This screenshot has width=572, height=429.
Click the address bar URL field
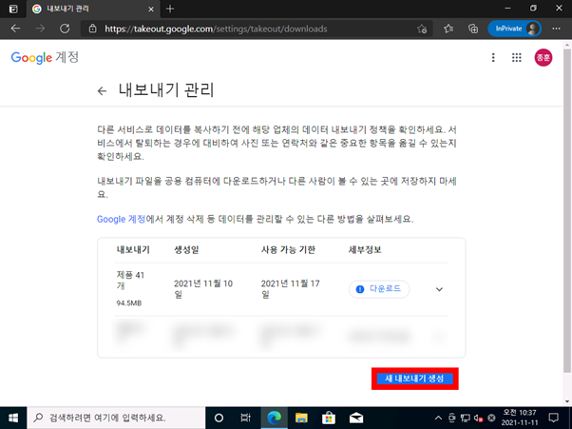coord(256,29)
